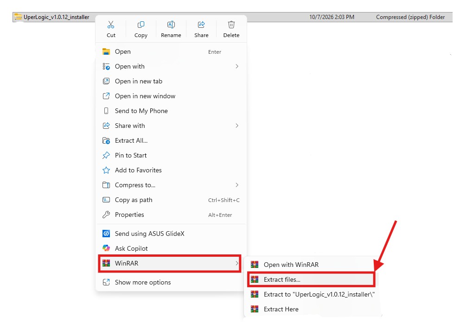
Task: Click the Rename icon
Action: pos(171,25)
